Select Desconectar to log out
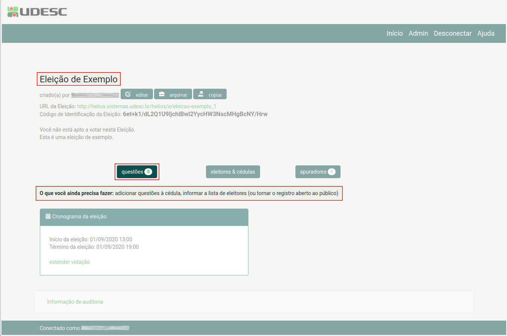This screenshot has height=336, width=507. coord(453,33)
